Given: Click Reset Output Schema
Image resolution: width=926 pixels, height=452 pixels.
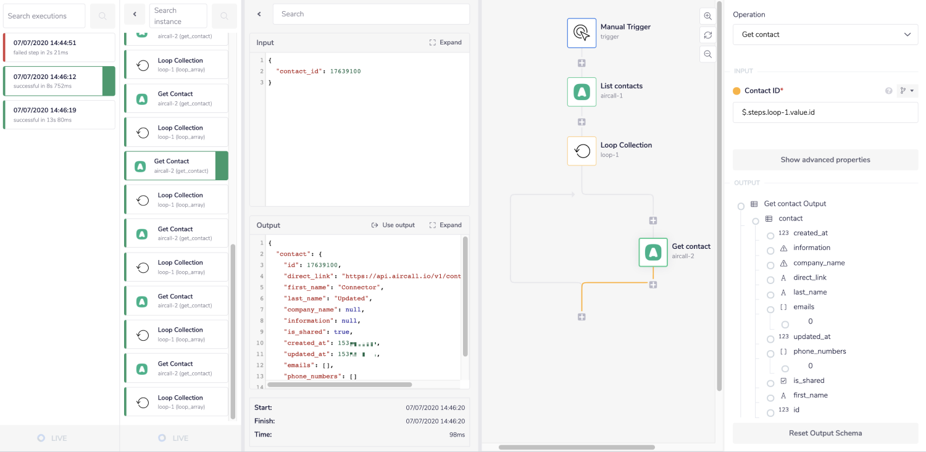Looking at the screenshot, I should pyautogui.click(x=825, y=433).
